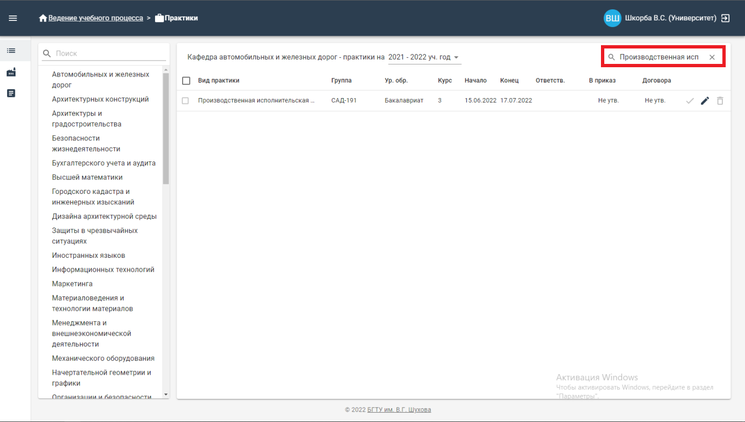Click the Шкорба В.С. (Университет) username

click(x=670, y=18)
